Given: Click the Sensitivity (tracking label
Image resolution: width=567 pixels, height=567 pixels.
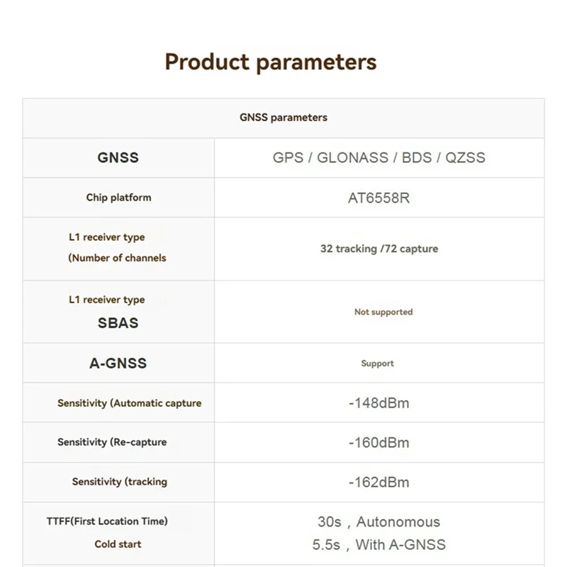Looking at the screenshot, I should pos(119,482).
